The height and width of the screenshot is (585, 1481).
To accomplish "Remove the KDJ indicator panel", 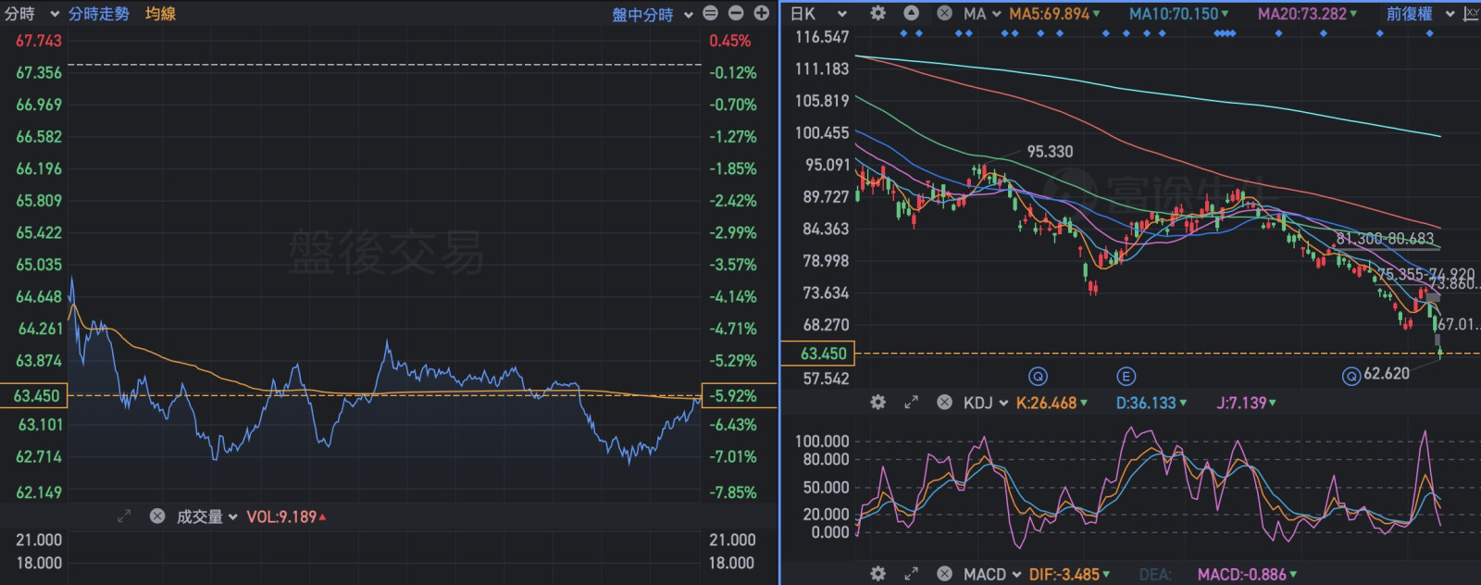I will coord(944,403).
